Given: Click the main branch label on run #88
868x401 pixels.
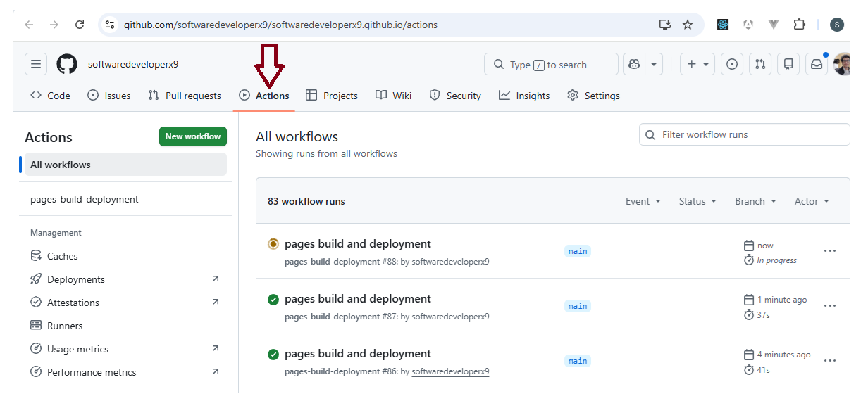Looking at the screenshot, I should 578,251.
